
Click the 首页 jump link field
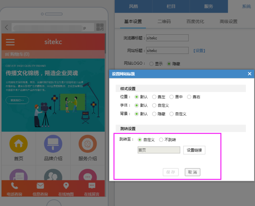coord(159,150)
